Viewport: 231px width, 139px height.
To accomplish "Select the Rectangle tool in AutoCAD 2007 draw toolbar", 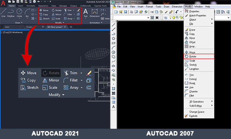I will coord(114,43).
